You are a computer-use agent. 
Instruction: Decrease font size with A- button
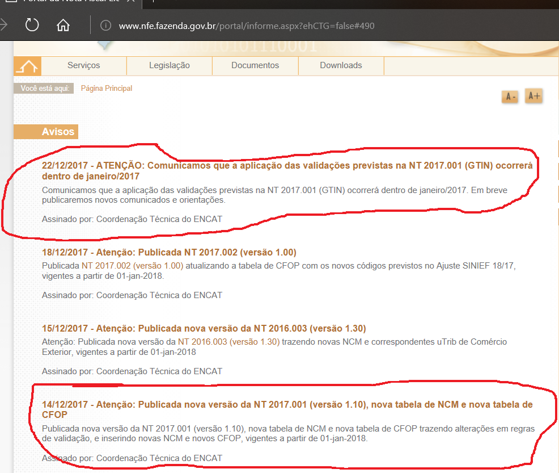[x=510, y=97]
